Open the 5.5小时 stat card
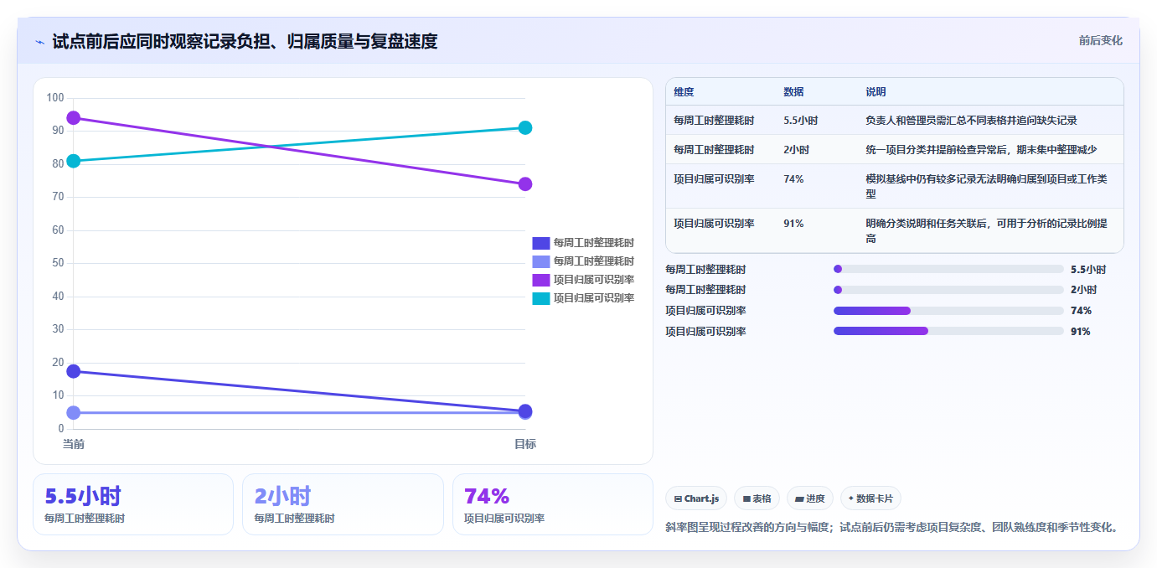 click(x=133, y=504)
